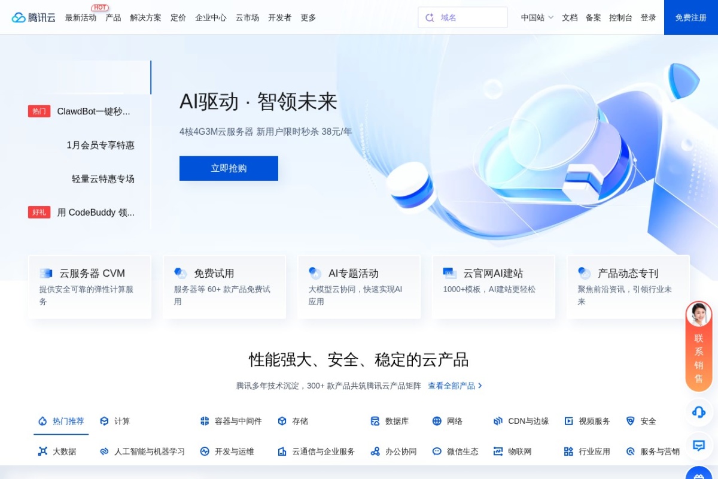Select the 云服务器 CVM card icon

45,273
